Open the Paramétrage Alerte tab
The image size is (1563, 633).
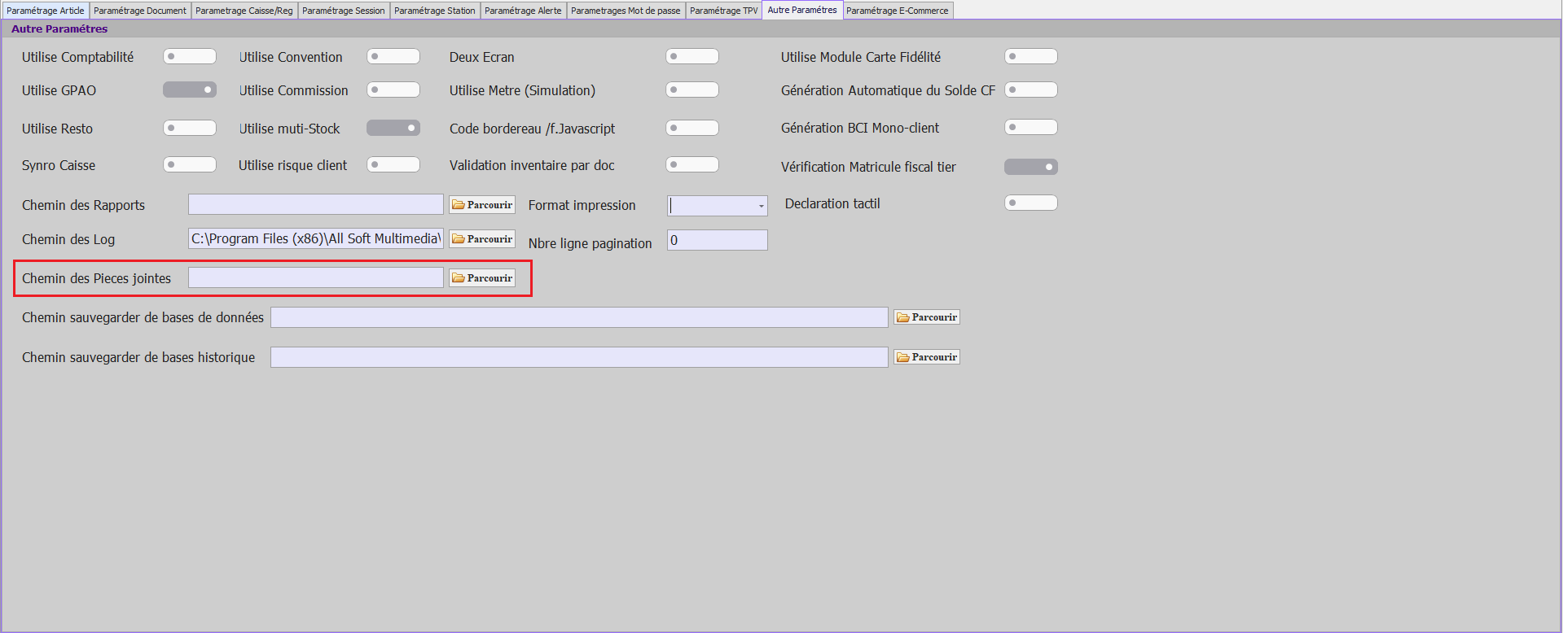tap(523, 11)
